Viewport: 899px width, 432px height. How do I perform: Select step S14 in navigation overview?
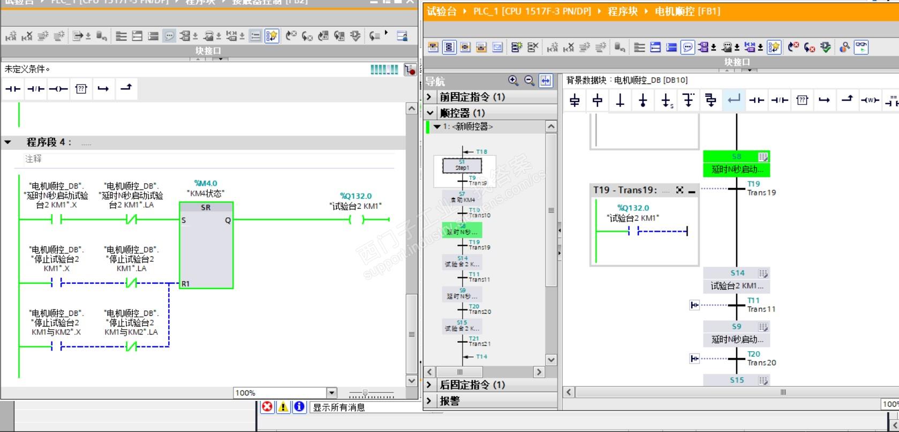click(x=462, y=262)
